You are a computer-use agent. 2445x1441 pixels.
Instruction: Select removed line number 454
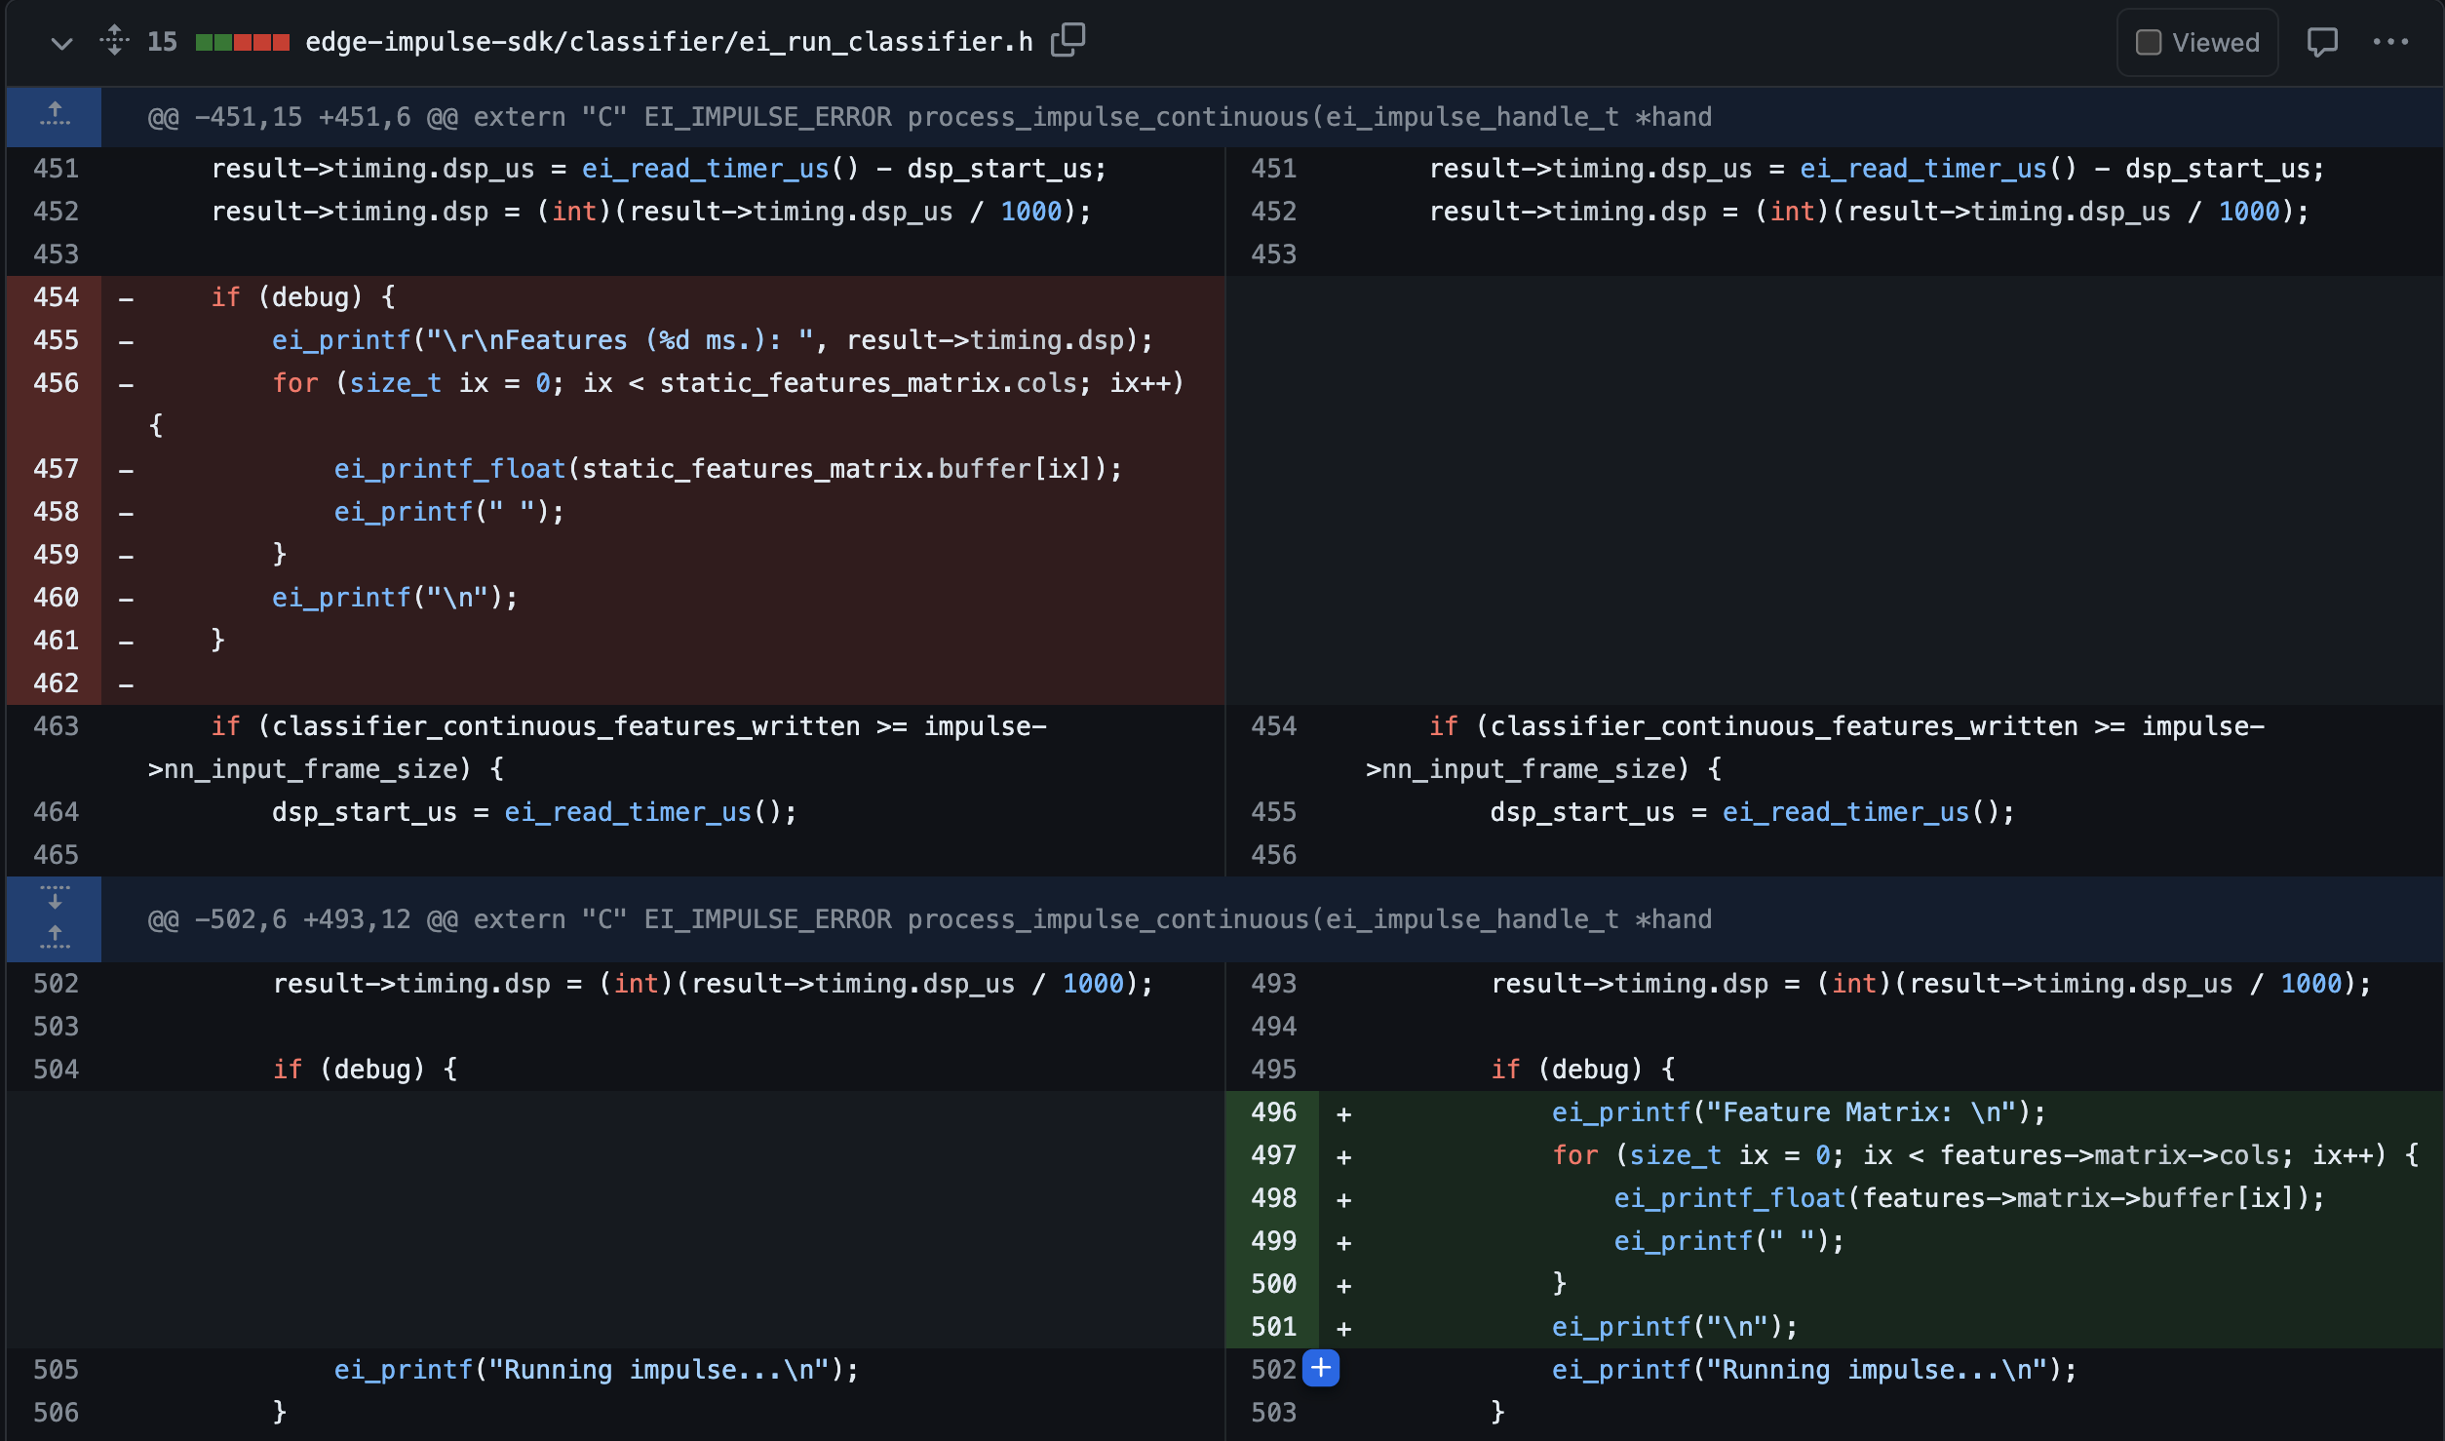pos(56,297)
